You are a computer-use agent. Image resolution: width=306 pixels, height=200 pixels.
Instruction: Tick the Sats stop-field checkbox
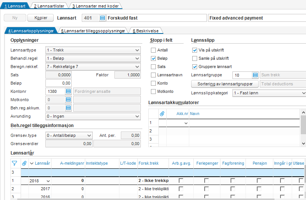coord(153,67)
